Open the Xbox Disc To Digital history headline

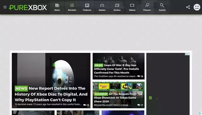pyautogui.click(x=51, y=94)
